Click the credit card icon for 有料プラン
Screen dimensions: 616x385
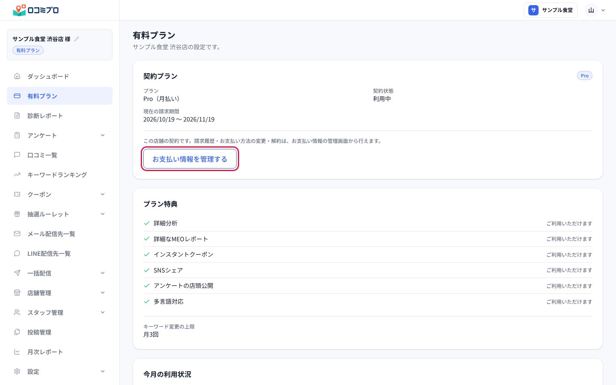tap(17, 96)
